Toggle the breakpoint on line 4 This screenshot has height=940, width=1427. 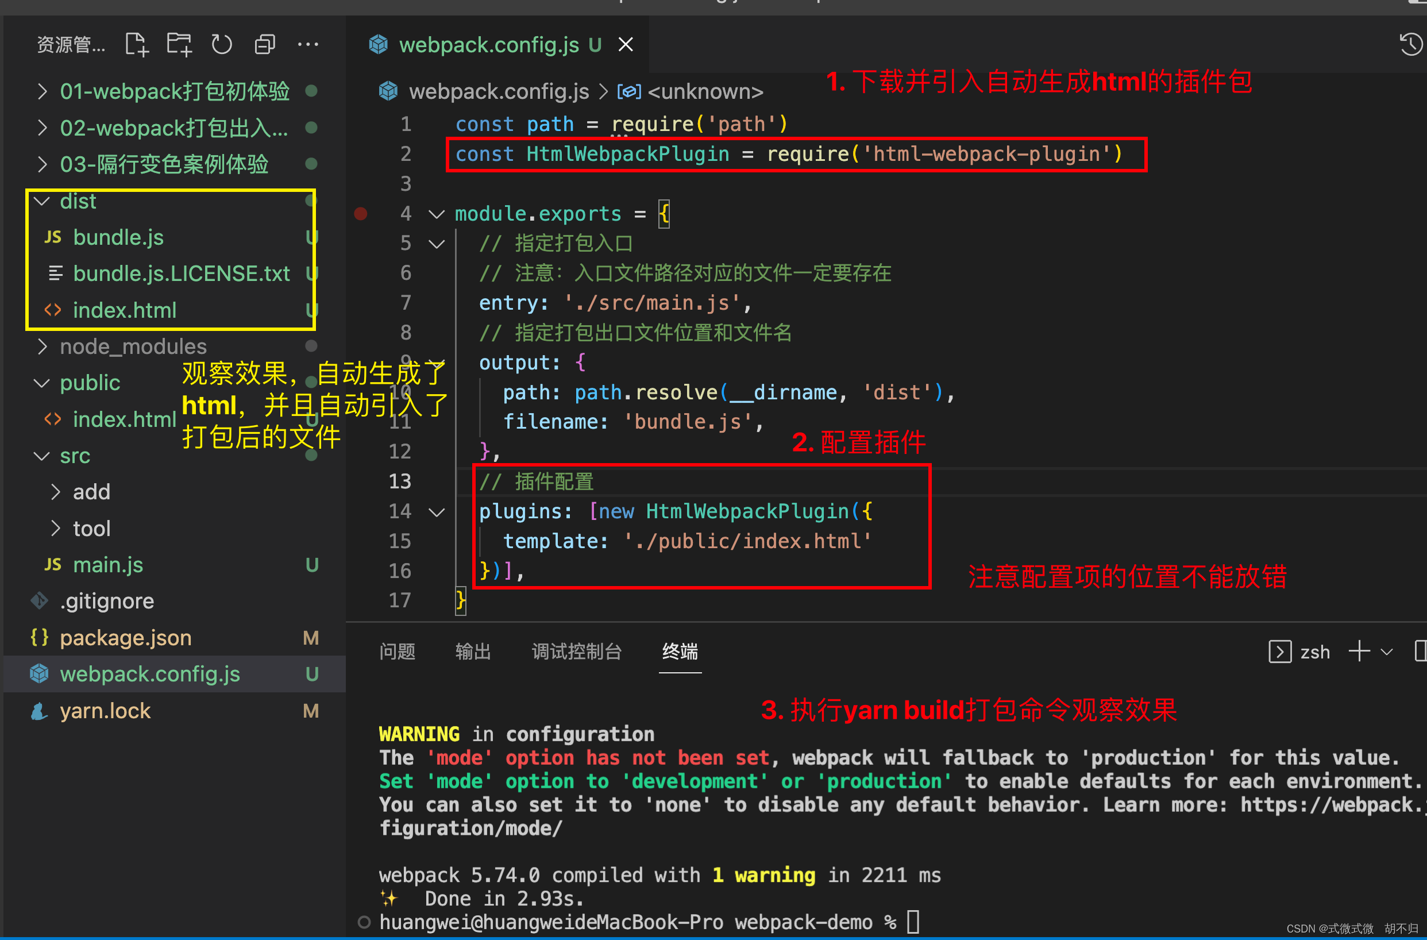pos(360,214)
